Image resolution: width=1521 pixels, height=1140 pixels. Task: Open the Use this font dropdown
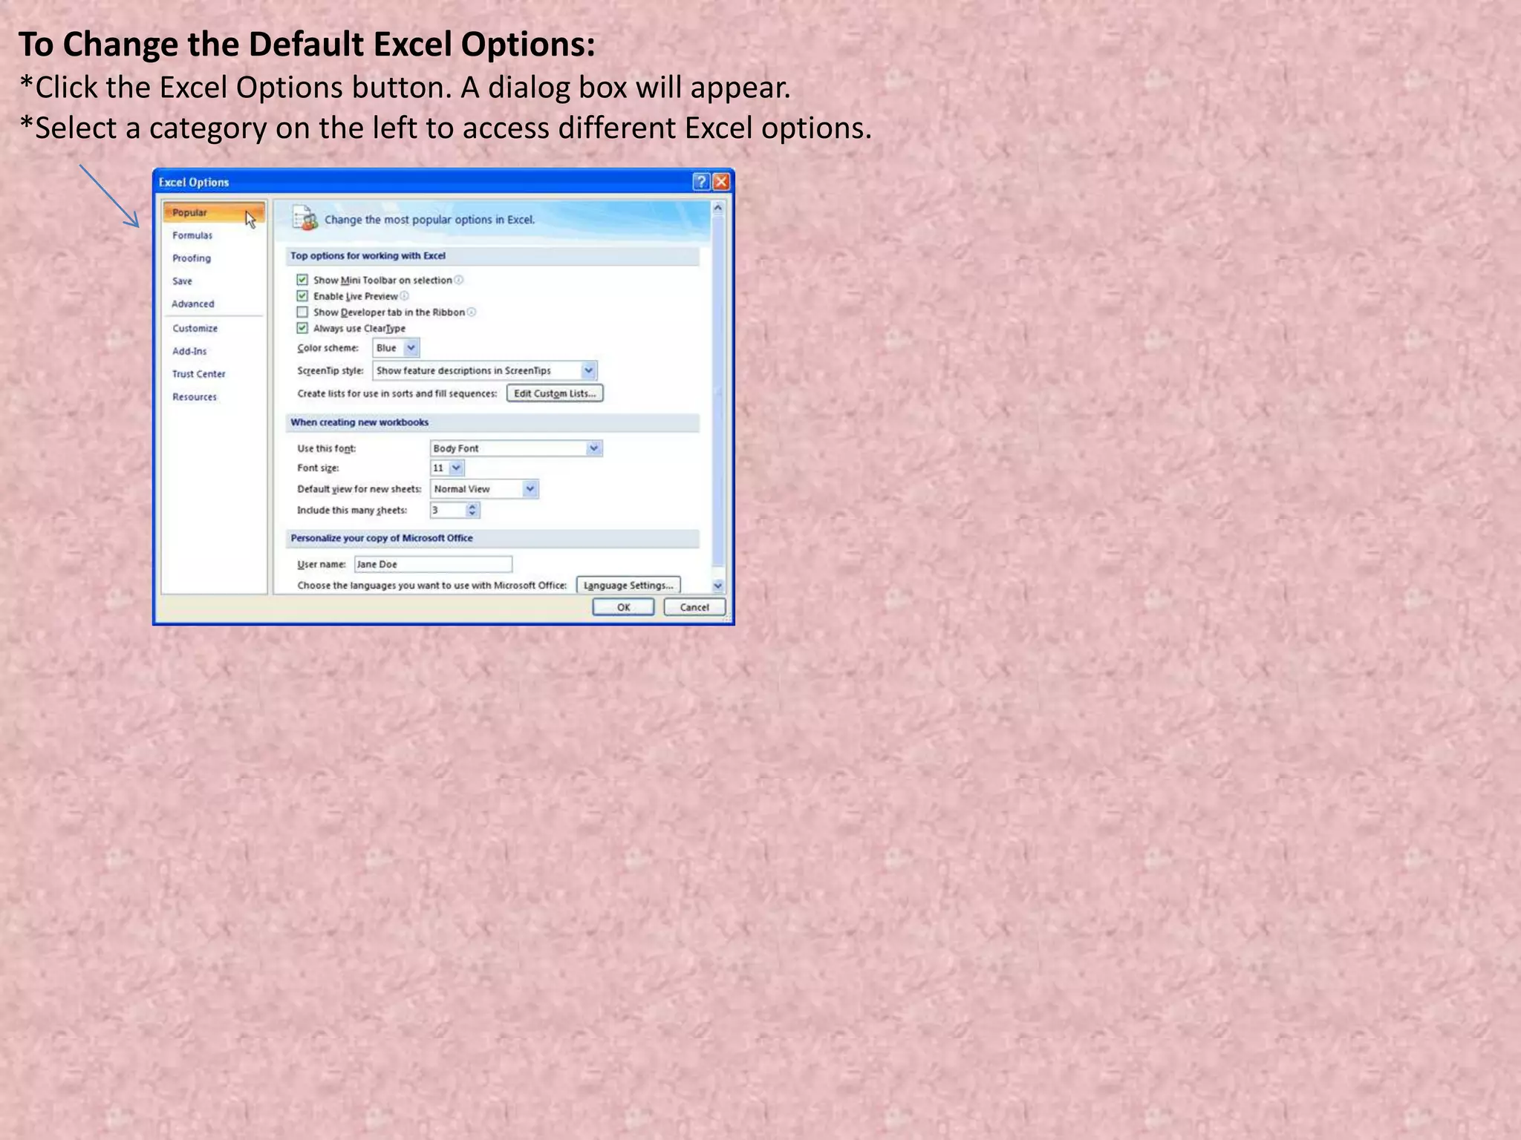pos(593,448)
